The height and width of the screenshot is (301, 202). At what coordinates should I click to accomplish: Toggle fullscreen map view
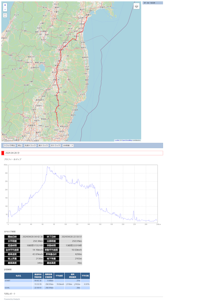click(5, 15)
